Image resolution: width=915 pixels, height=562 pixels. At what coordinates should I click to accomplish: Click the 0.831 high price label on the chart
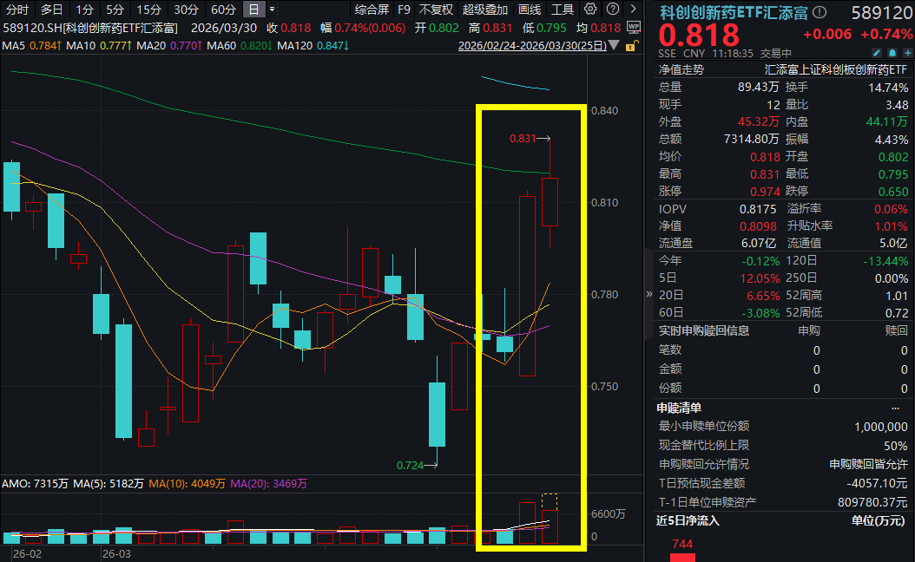coord(523,137)
